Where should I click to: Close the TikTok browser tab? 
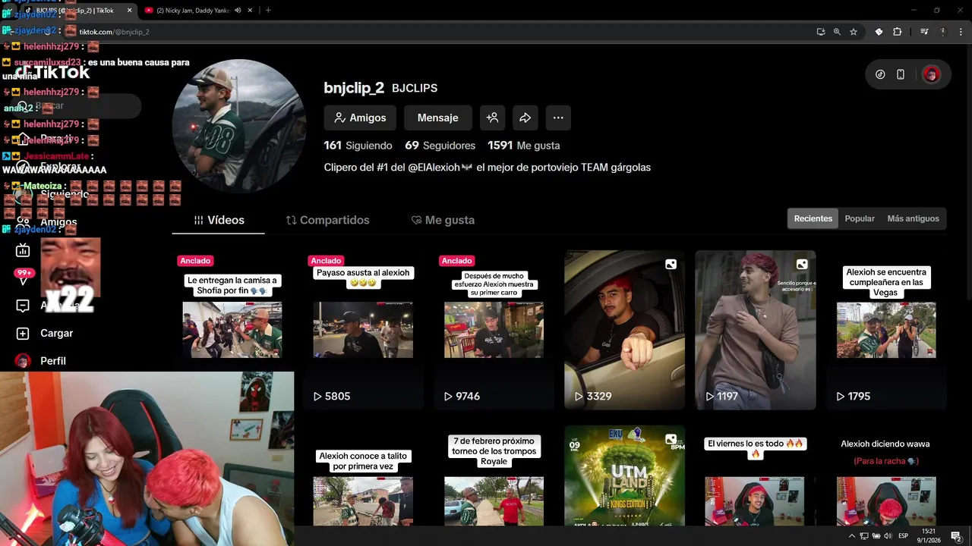128,11
